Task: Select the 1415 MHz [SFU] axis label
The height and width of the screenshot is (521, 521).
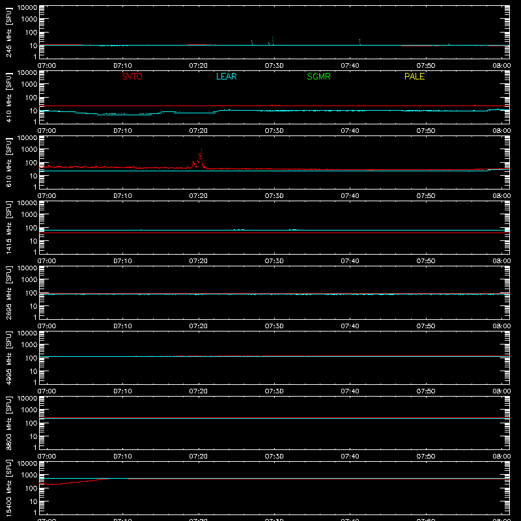Action: [x=8, y=227]
